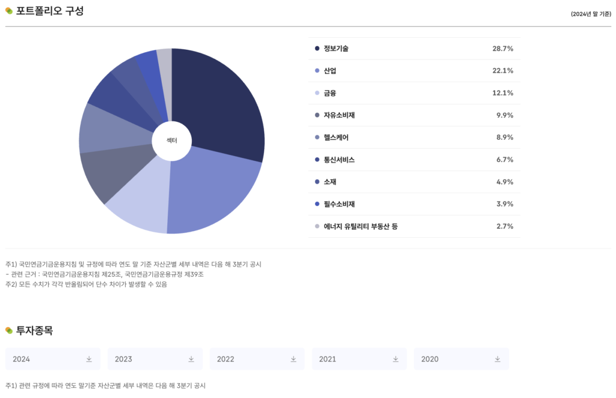This screenshot has height=398, width=616.
Task: Click the download icon for 2021
Action: tap(396, 359)
